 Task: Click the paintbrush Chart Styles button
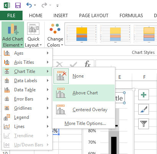click(x=144, y=109)
